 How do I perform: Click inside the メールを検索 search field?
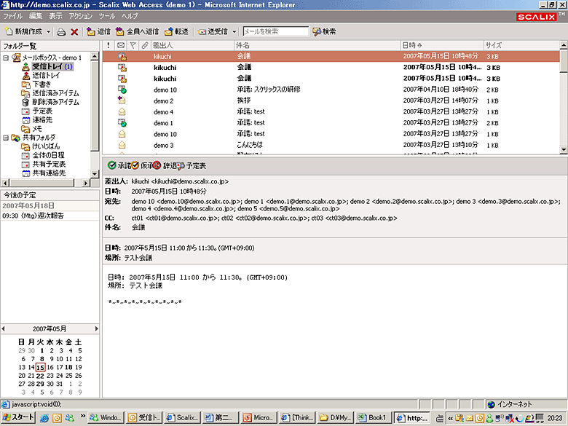click(275, 32)
